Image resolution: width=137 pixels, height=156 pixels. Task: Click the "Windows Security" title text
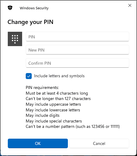pyautogui.click(x=34, y=8)
